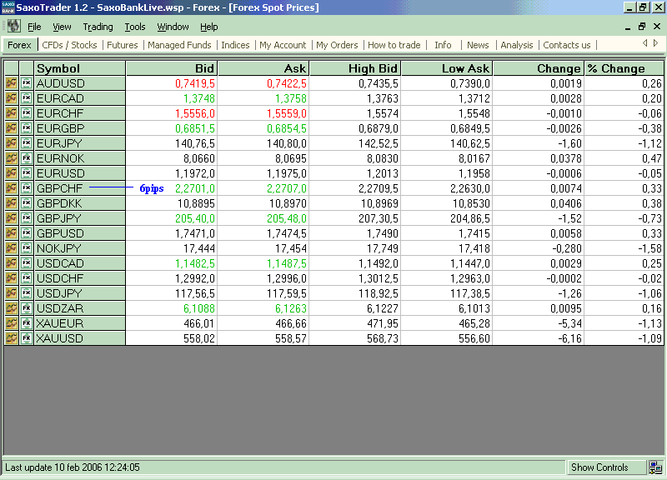
Task: Select the EURJPY symbol cell
Action: (80, 143)
